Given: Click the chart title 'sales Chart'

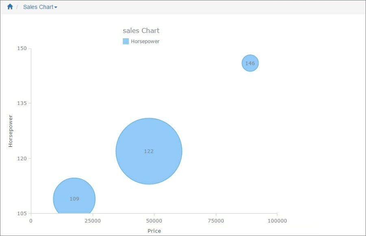Looking at the screenshot, I should tap(142, 31).
